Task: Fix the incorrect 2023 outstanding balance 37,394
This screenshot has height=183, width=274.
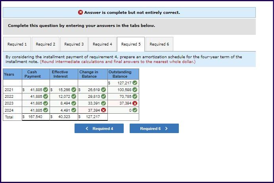Action: coord(123,103)
